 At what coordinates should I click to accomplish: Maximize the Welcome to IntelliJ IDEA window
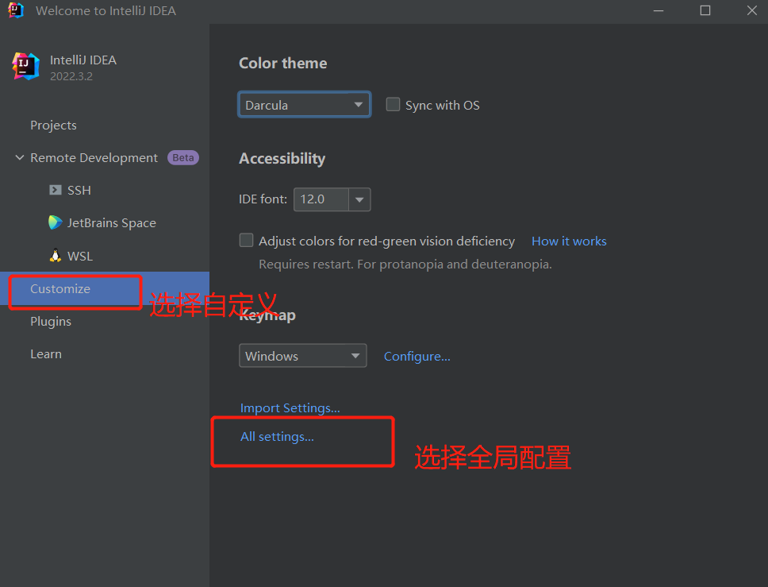point(705,11)
